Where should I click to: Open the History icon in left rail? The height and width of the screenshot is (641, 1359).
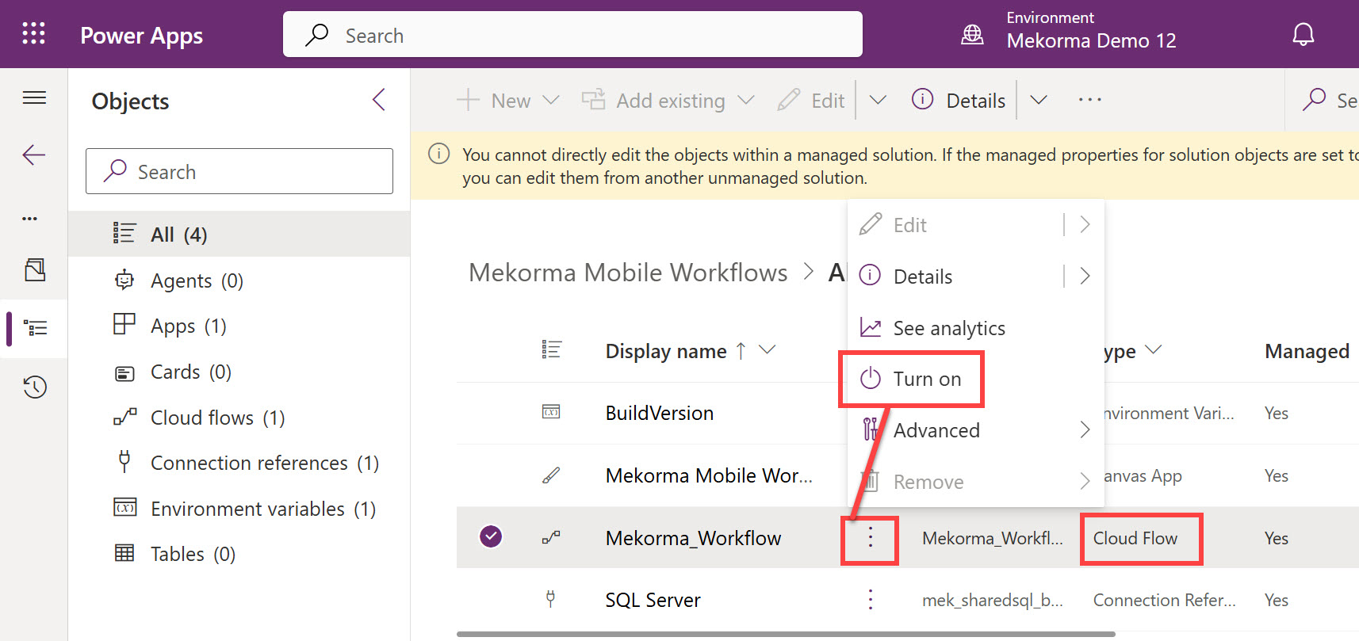click(x=35, y=387)
